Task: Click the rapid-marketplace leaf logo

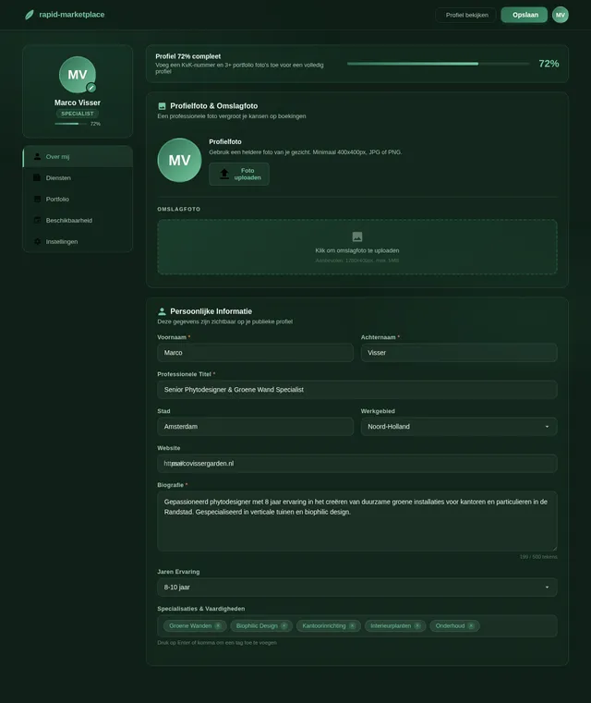Action: (x=30, y=15)
